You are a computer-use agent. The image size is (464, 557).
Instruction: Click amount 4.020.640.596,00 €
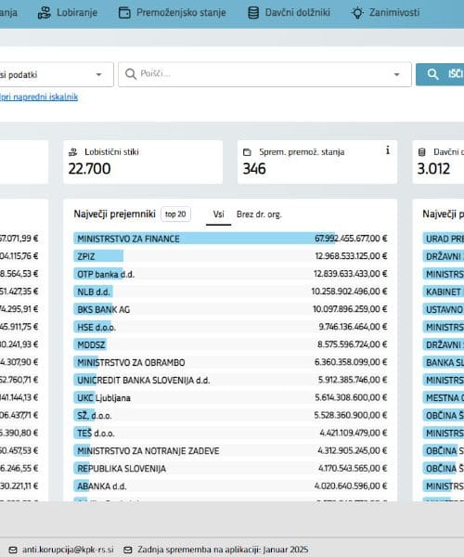pyautogui.click(x=351, y=486)
